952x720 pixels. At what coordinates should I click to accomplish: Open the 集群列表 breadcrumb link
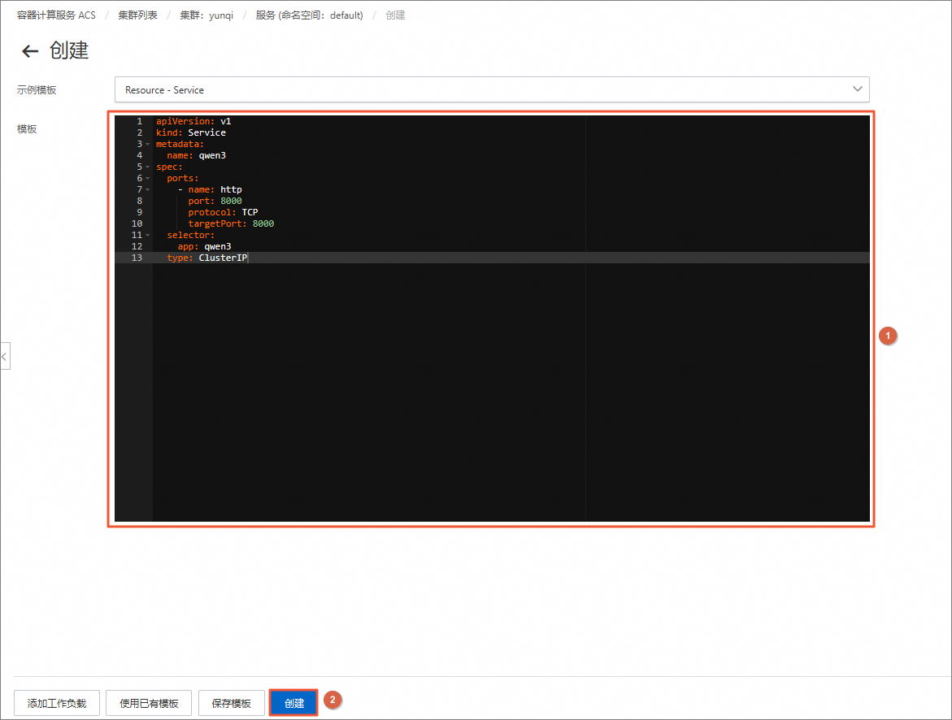click(x=138, y=15)
